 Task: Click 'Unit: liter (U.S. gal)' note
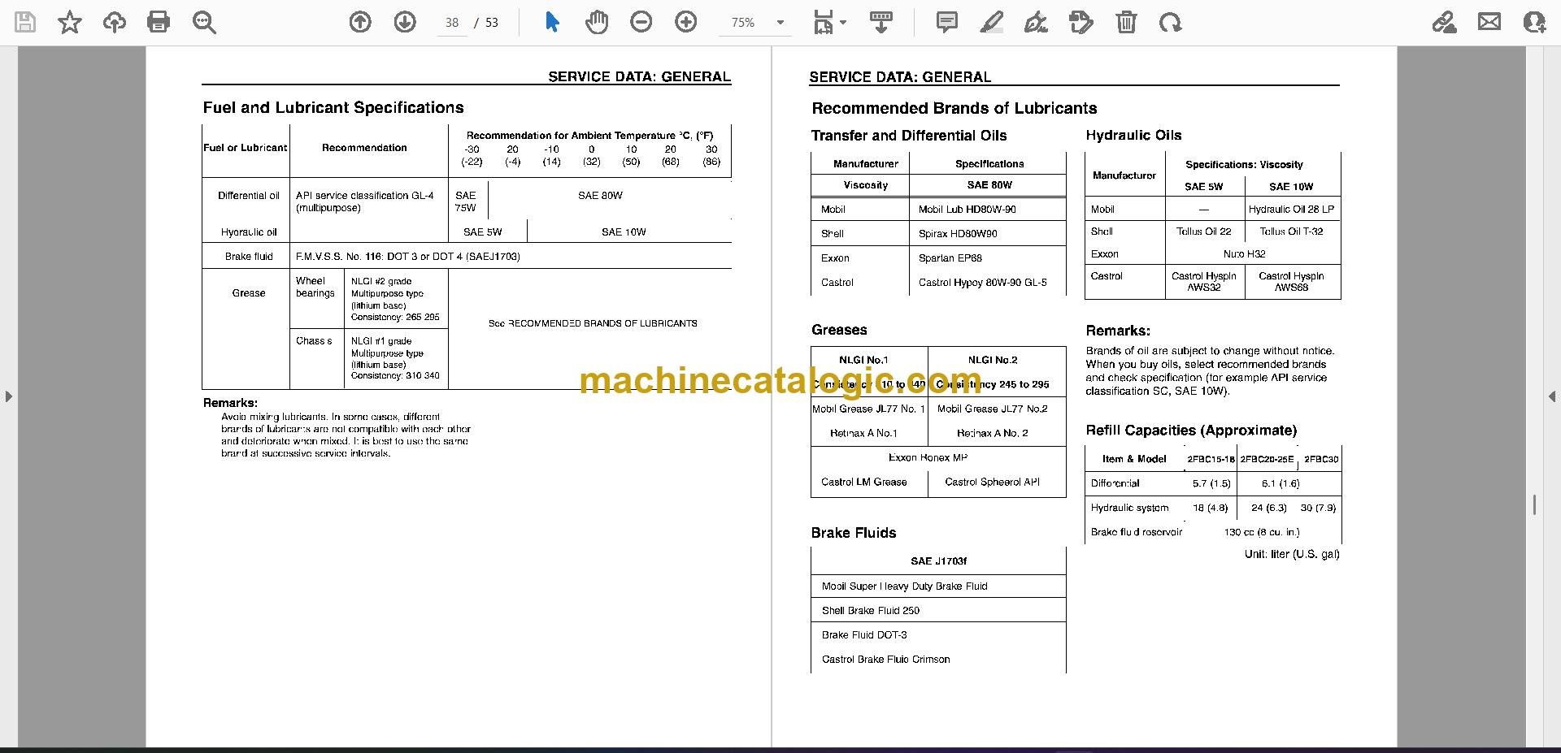click(x=1292, y=554)
